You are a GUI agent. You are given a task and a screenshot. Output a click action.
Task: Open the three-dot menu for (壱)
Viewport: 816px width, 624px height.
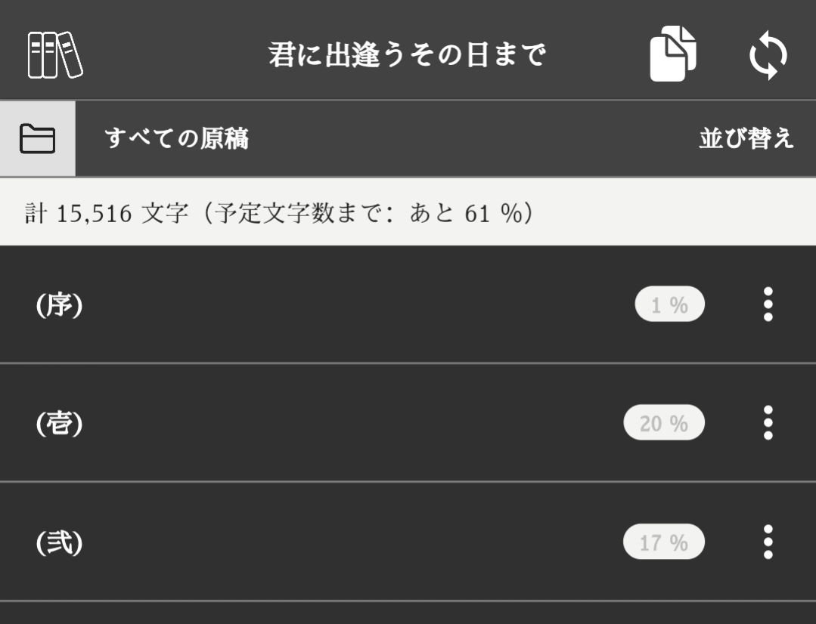[768, 423]
